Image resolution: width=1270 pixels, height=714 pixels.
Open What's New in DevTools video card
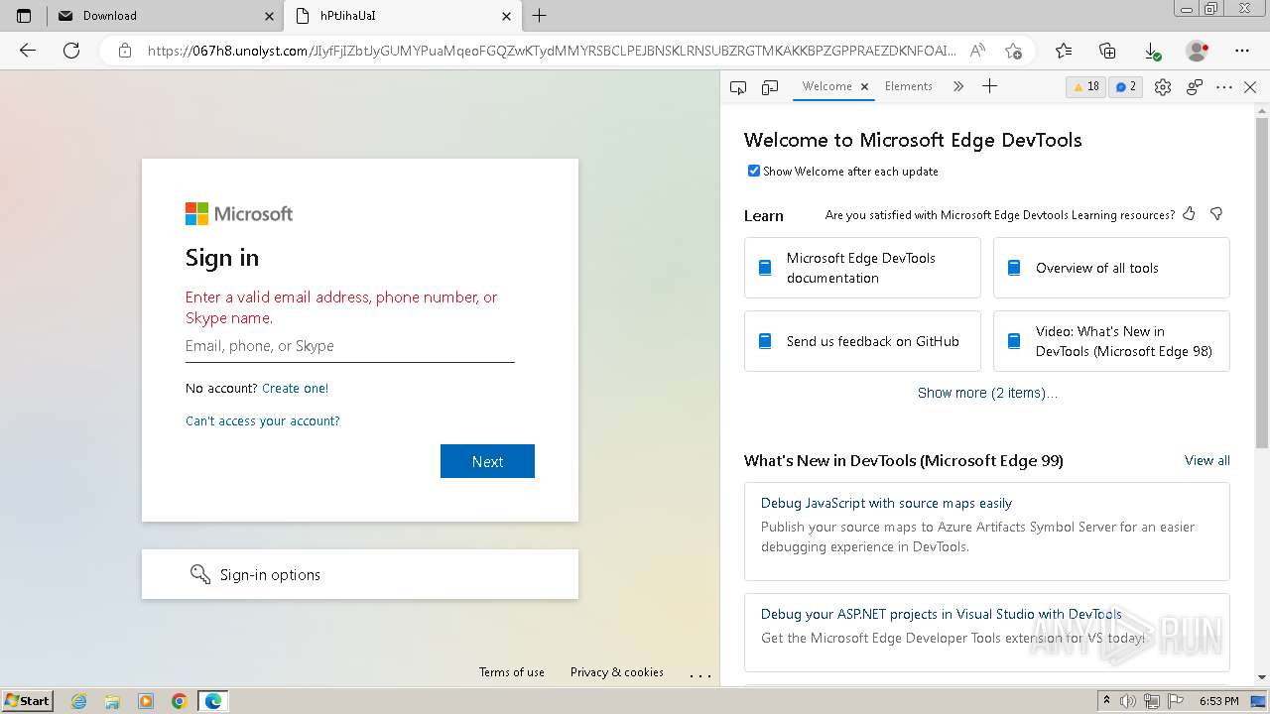pos(1111,341)
